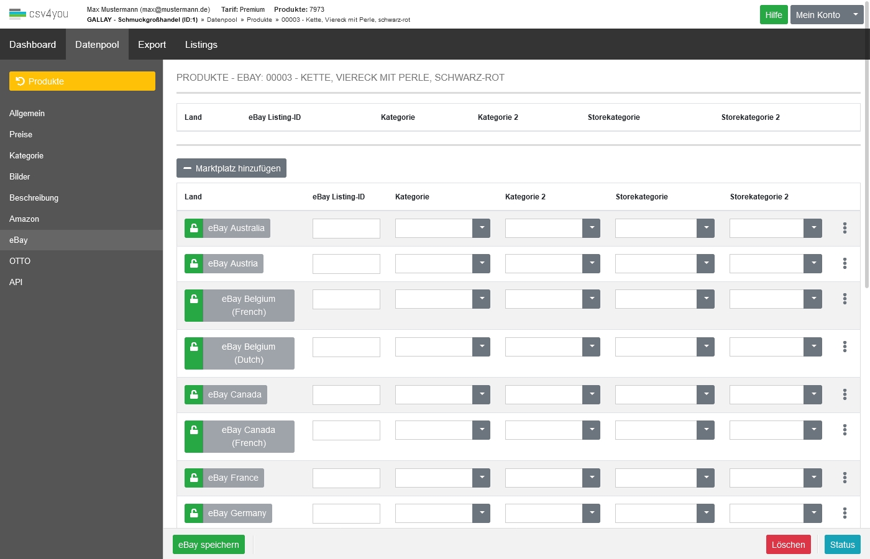Click the eBay speichern button
This screenshot has width=870, height=559.
208,545
